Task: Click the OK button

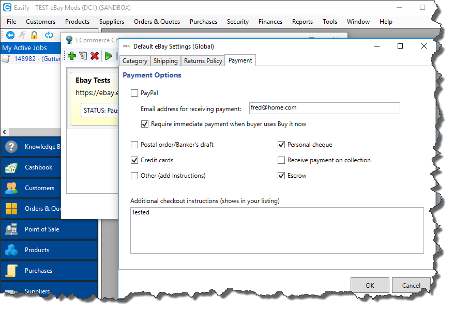Action: click(x=370, y=285)
